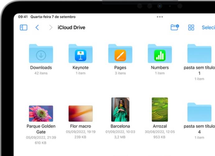Click the Arrozal file name
The width and height of the screenshot is (215, 156).
tap(160, 126)
